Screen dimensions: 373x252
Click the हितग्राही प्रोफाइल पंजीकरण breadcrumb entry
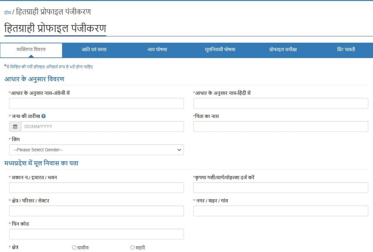tap(53, 12)
